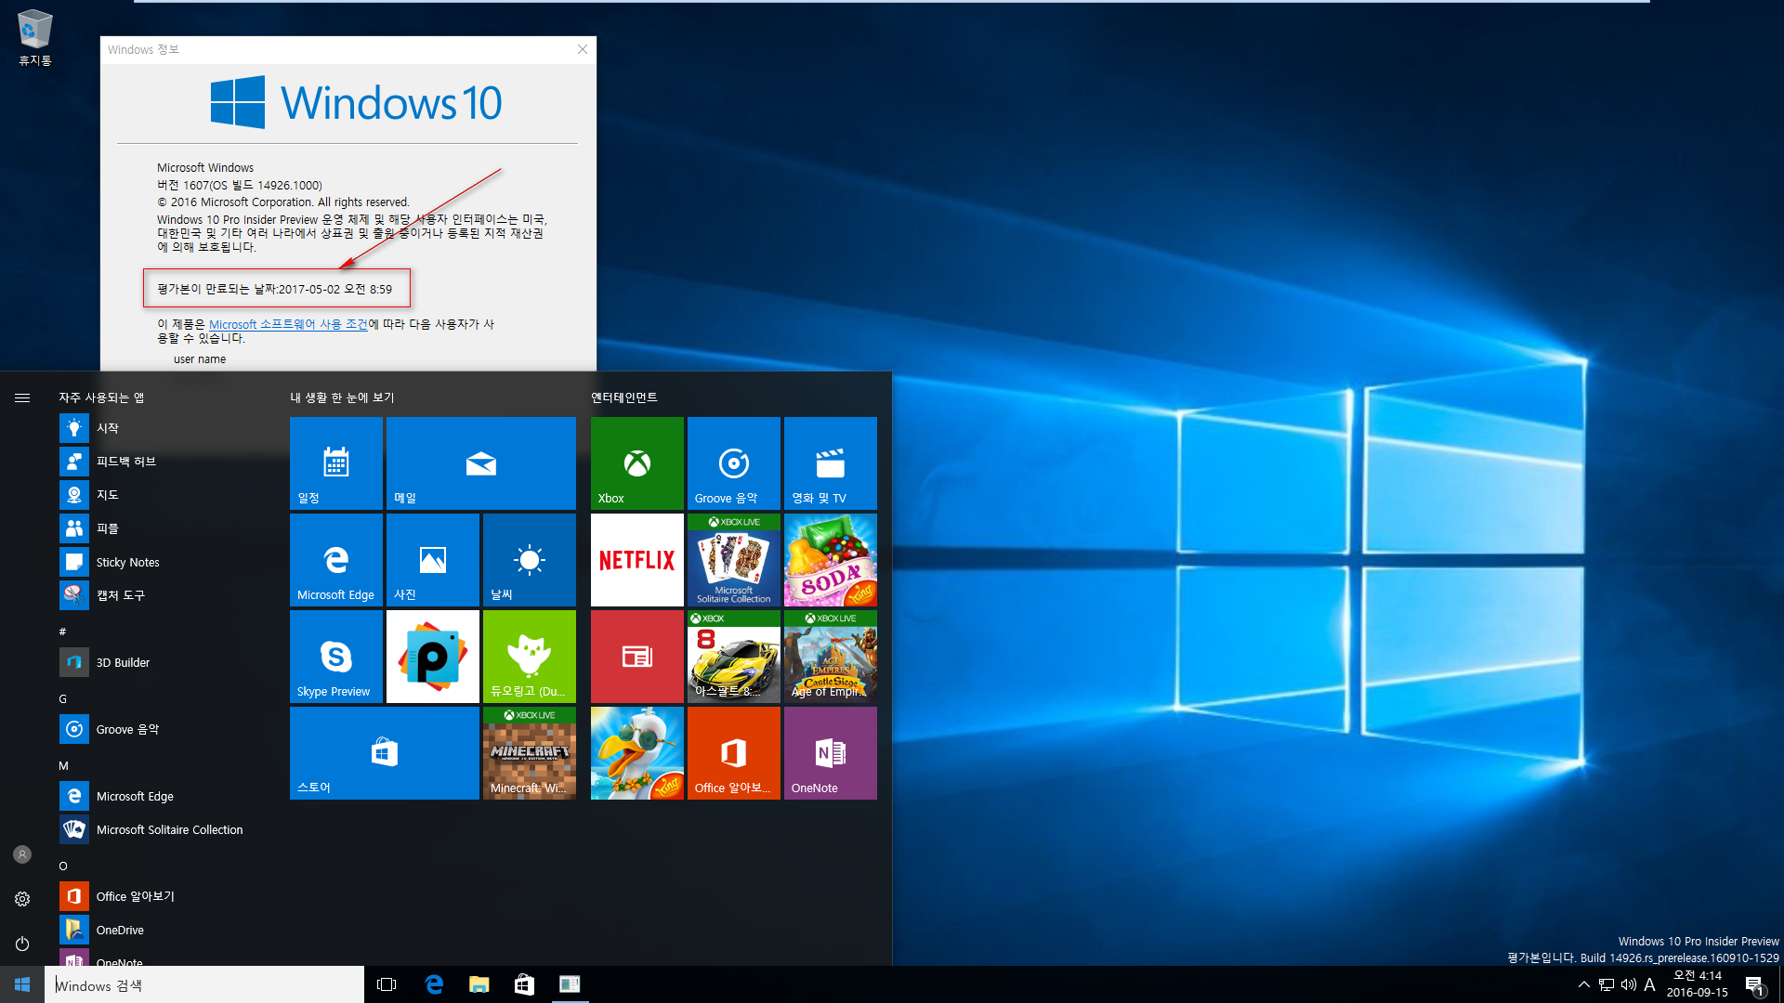Open the red News tile
1784x1003 pixels.
637,656
